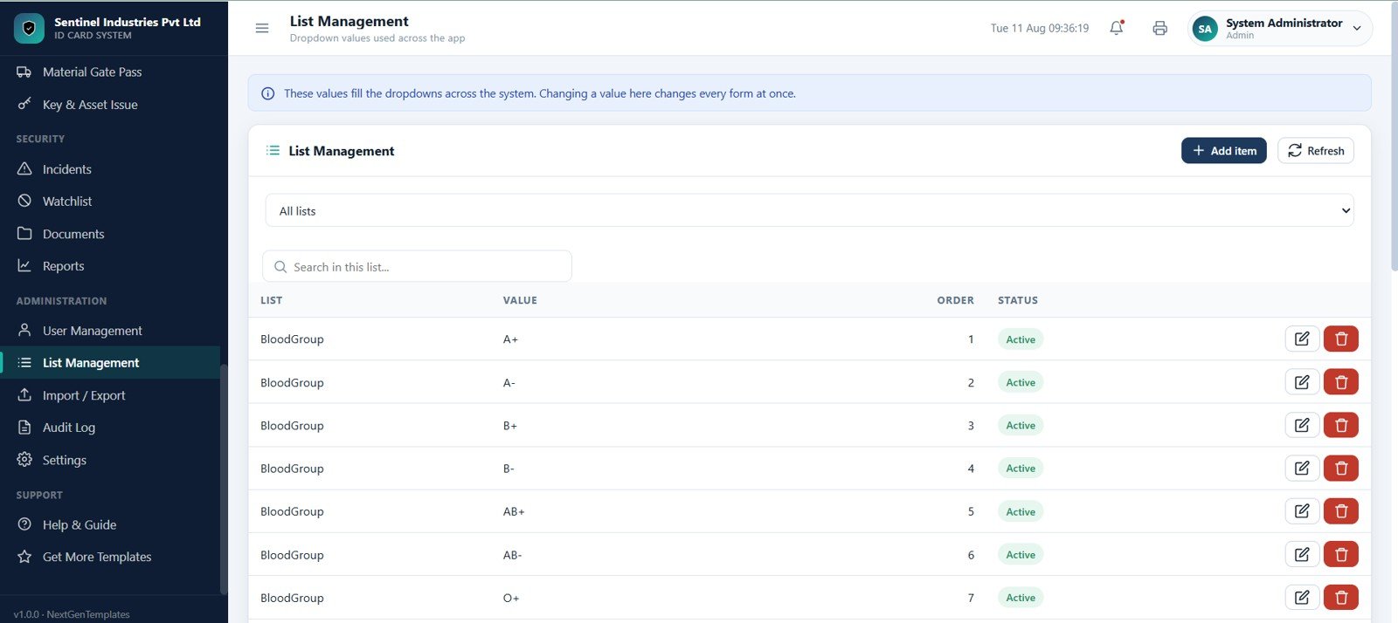
Task: Click the value cell AB+
Action: coord(514,511)
